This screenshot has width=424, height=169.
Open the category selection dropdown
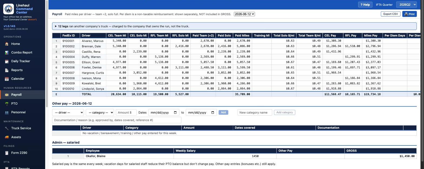click(x=100, y=112)
